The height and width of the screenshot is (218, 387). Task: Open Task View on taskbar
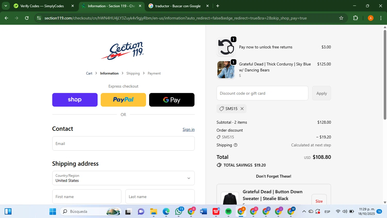[128, 212]
